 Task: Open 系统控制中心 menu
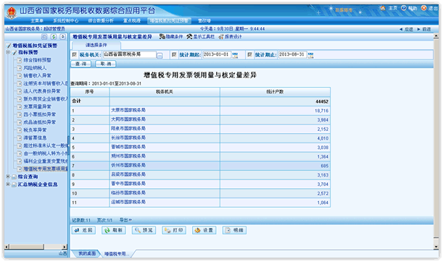[x=66, y=20]
